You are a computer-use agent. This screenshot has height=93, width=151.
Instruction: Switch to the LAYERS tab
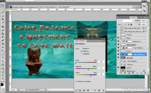pos(133,18)
